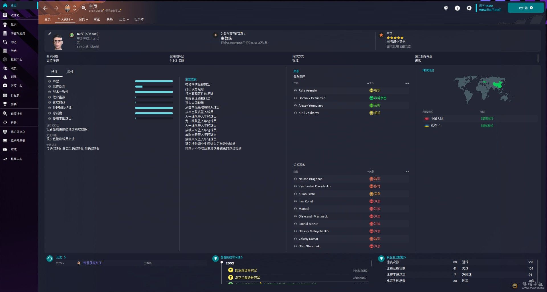Open settings gear icon
This screenshot has width=547, height=292.
469,8
